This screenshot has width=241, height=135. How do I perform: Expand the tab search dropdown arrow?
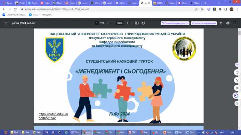tap(219, 3)
